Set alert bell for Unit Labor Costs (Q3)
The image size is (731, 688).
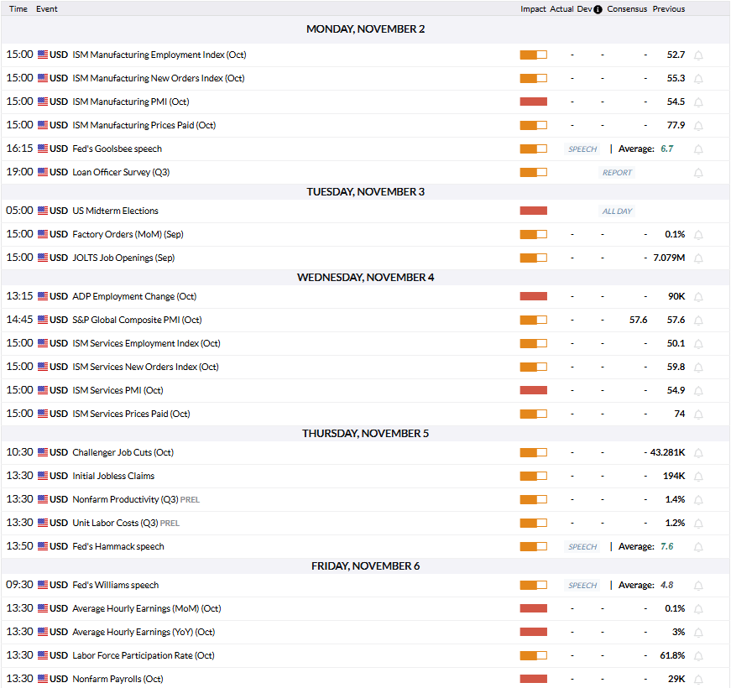click(x=698, y=524)
